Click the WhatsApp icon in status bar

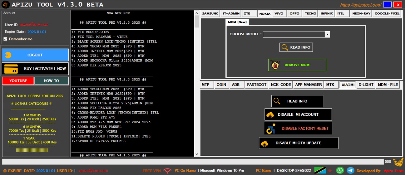[x=340, y=170]
